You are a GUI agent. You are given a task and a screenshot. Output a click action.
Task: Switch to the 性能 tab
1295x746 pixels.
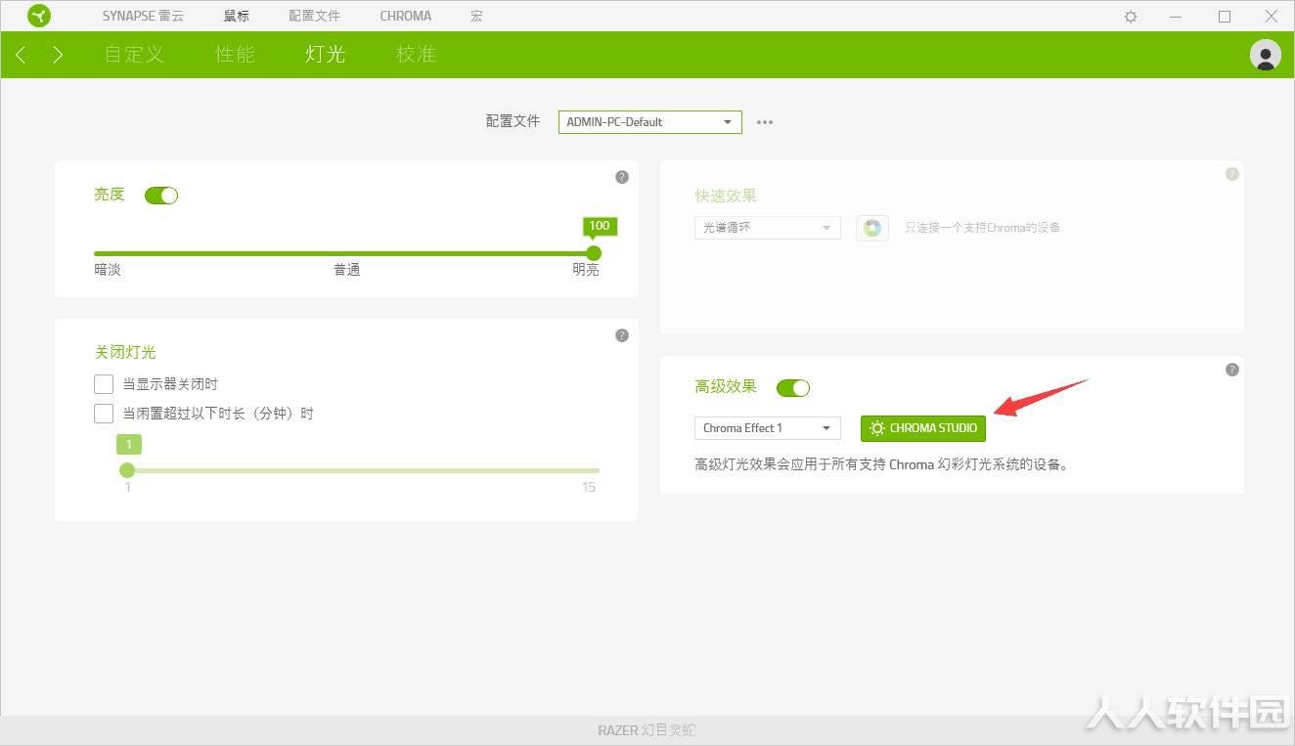pos(235,55)
